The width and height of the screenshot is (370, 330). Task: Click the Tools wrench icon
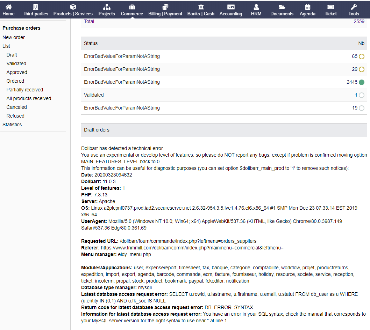(353, 7)
